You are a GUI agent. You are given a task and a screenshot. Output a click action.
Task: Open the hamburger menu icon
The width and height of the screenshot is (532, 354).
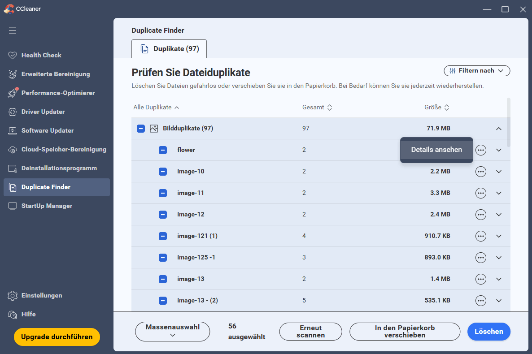[x=13, y=30]
